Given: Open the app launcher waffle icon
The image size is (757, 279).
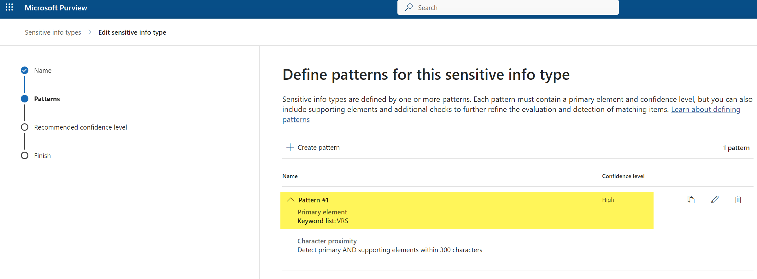Looking at the screenshot, I should pos(9,8).
